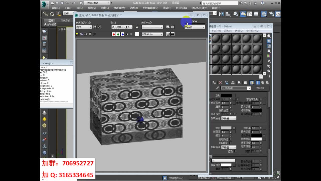The height and width of the screenshot is (181, 321).
Task: Open the RGB Alpha channel dropdown
Action: 152,34
